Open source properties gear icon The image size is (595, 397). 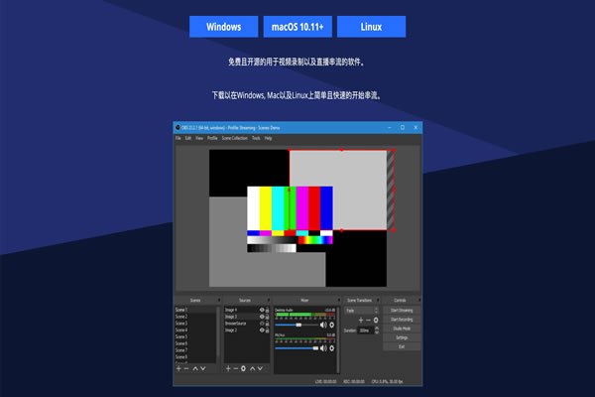point(244,368)
